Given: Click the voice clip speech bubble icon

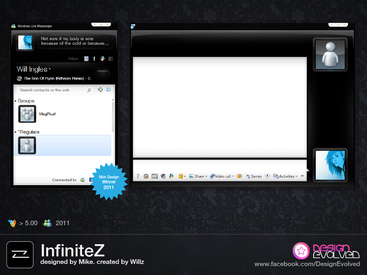Looking at the screenshot, I should click(x=267, y=176).
